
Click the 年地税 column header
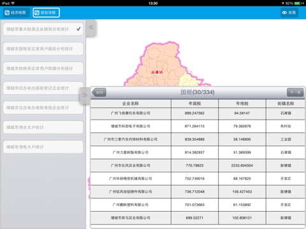point(242,104)
